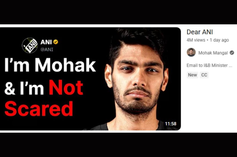Click the red word Scared in the thumbnail
Screen dimensions: 237x157
pyautogui.click(x=39, y=109)
